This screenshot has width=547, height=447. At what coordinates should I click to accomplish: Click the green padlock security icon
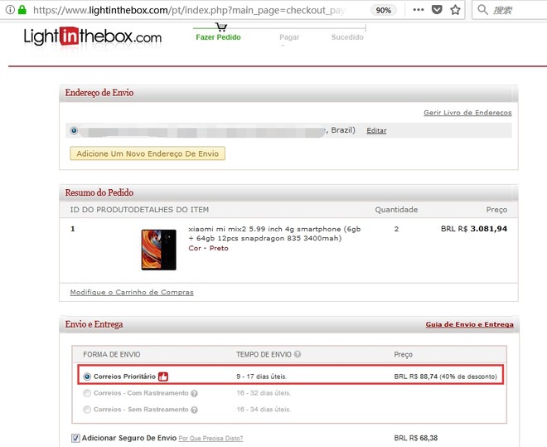click(x=21, y=11)
